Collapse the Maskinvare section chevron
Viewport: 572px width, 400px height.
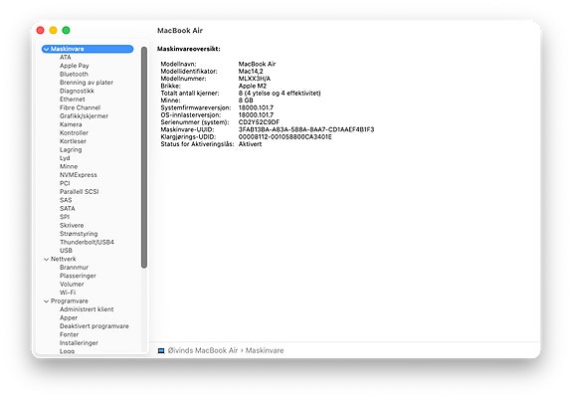point(47,49)
